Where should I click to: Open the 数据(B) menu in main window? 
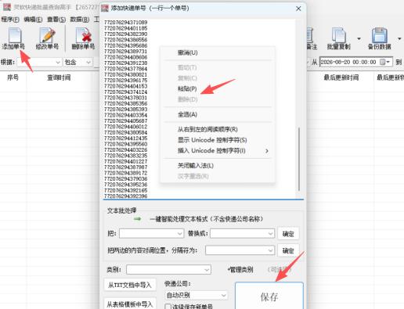pyautogui.click(x=80, y=20)
